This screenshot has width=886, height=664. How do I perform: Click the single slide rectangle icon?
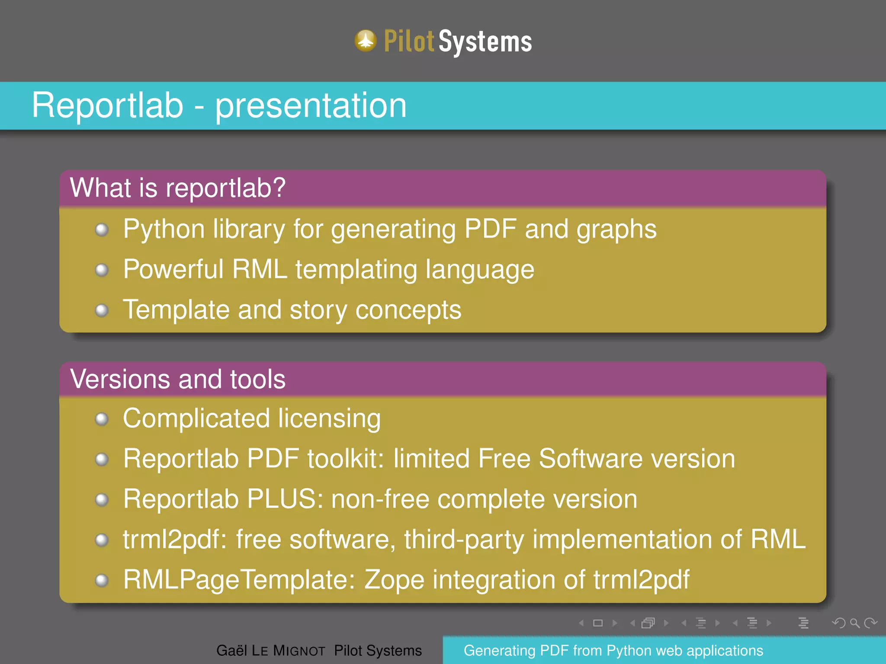point(598,623)
